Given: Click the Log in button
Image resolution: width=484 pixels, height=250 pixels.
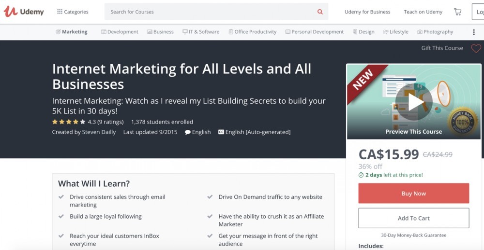Looking at the screenshot, I should 478,12.
